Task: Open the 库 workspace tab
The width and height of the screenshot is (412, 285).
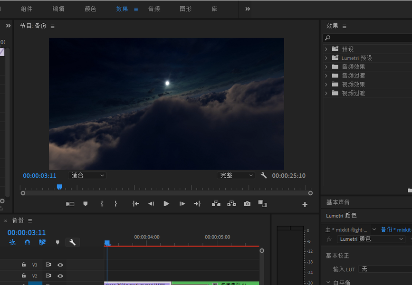Action: tap(214, 9)
